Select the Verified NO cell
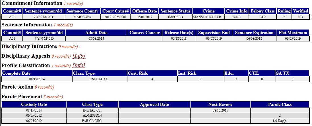 (300, 17)
